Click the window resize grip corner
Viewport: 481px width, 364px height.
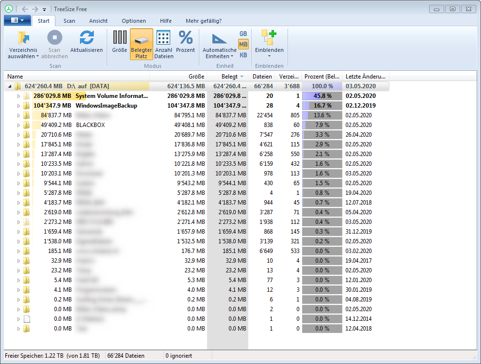[474, 357]
